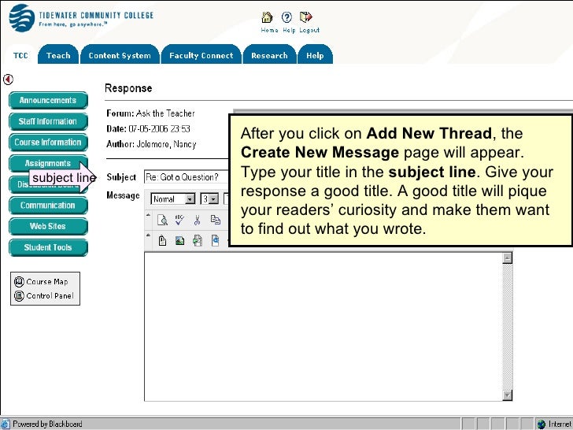Click the Response page heading
The image size is (573, 430).
pos(128,88)
